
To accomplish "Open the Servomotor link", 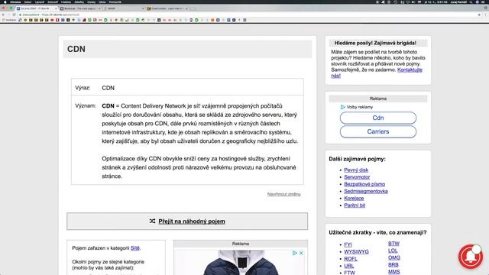I will pos(357,176).
